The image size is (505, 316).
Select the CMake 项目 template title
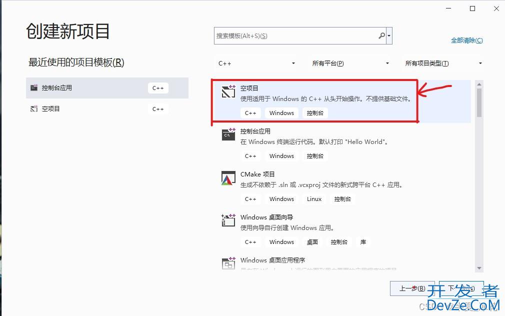257,174
